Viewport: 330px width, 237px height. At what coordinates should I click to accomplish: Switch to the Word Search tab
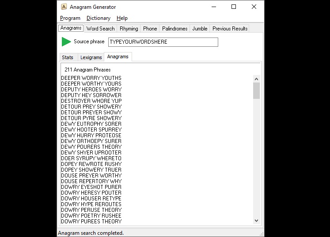101,29
